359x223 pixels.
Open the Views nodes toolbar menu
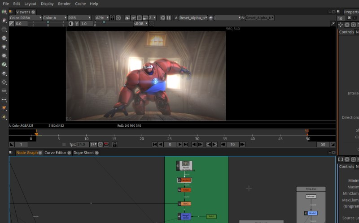[x=4, y=91]
